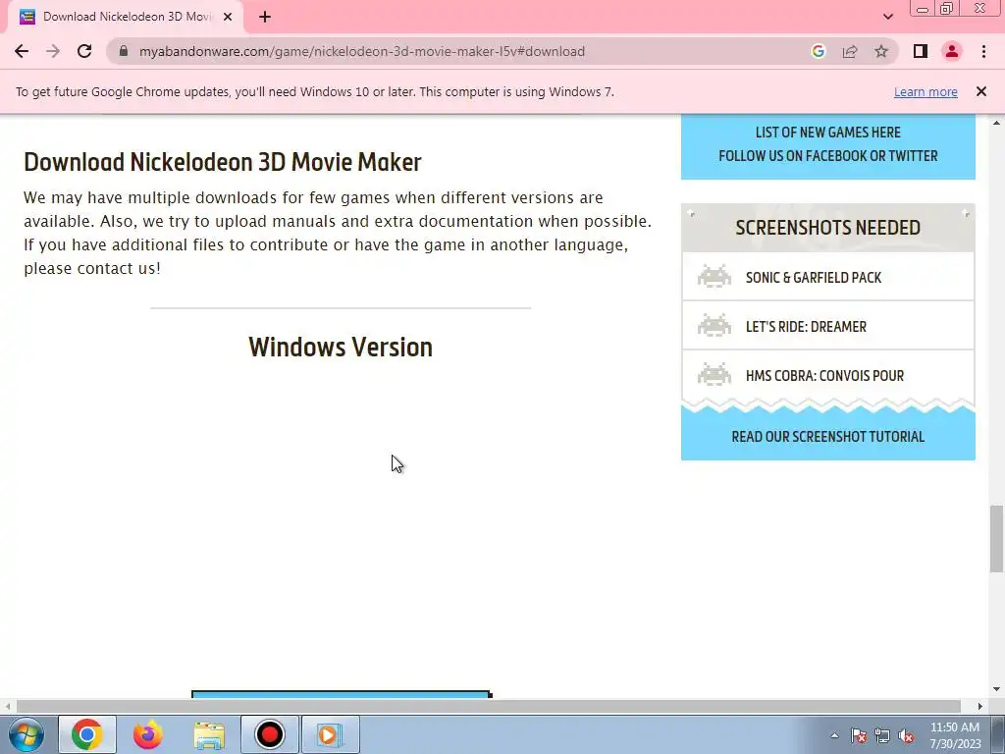This screenshot has width=1005, height=754.
Task: Select the Download Nickelodeon 3D Movie tab
Action: pyautogui.click(x=127, y=18)
